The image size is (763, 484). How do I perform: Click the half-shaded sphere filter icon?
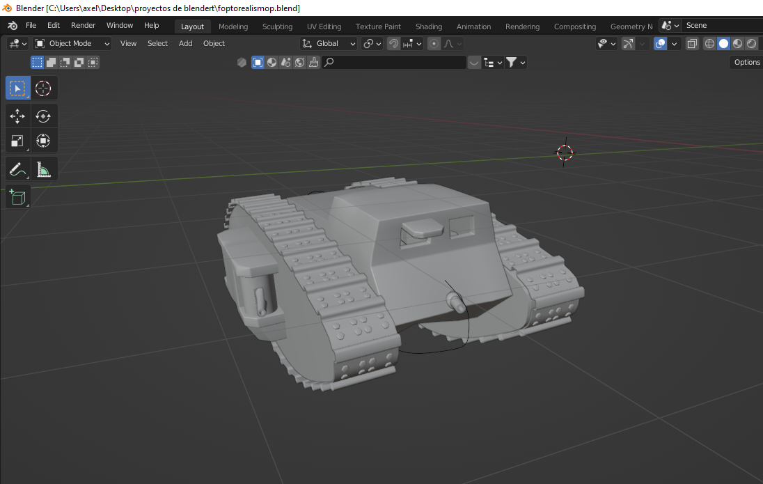[272, 62]
